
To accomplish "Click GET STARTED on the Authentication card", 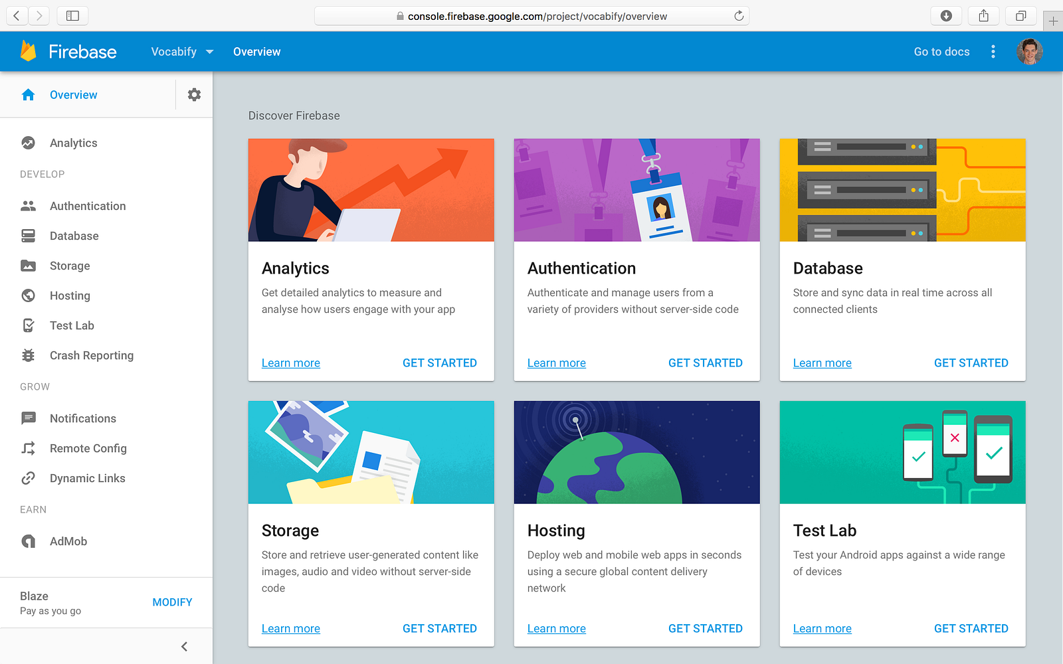I will click(x=706, y=363).
